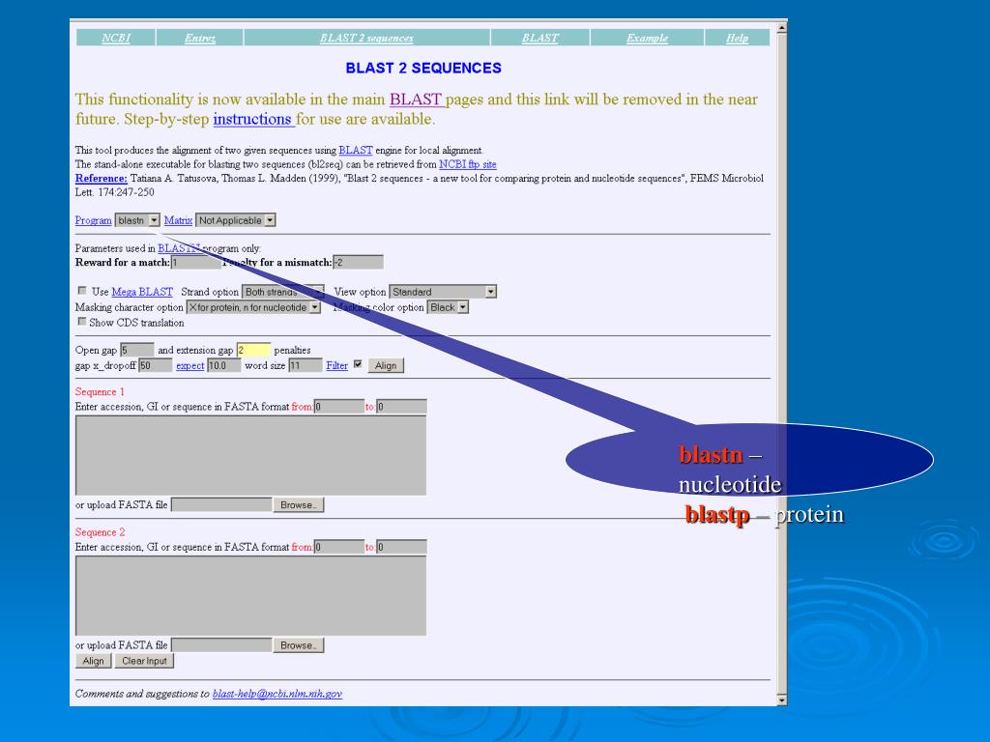Click the Matrix label link

tap(178, 220)
